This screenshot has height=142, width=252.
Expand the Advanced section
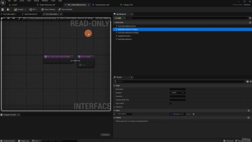[114, 107]
